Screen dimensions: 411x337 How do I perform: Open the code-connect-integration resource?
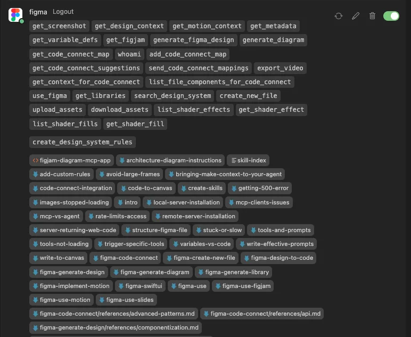click(72, 188)
